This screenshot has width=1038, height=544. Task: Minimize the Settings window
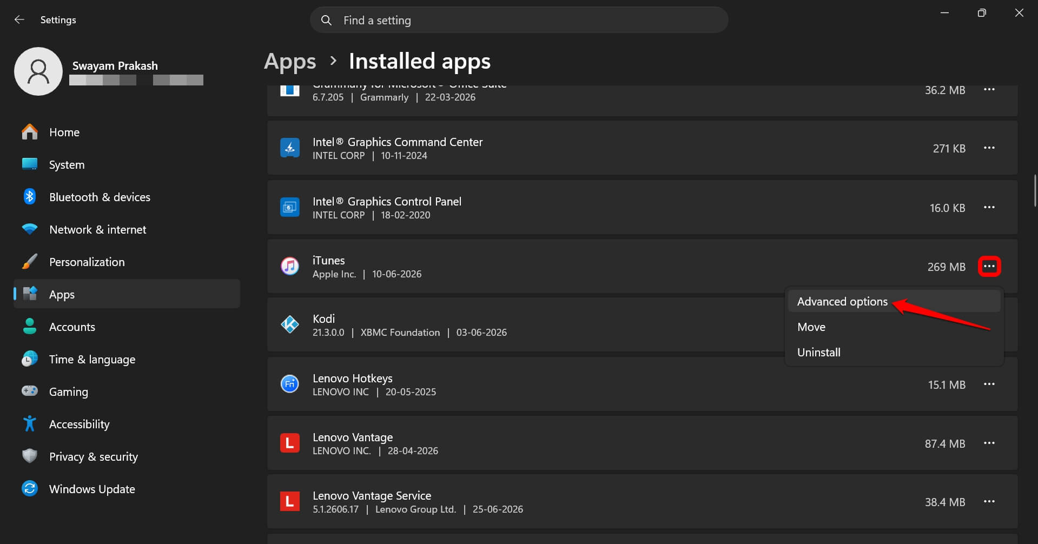(x=944, y=13)
